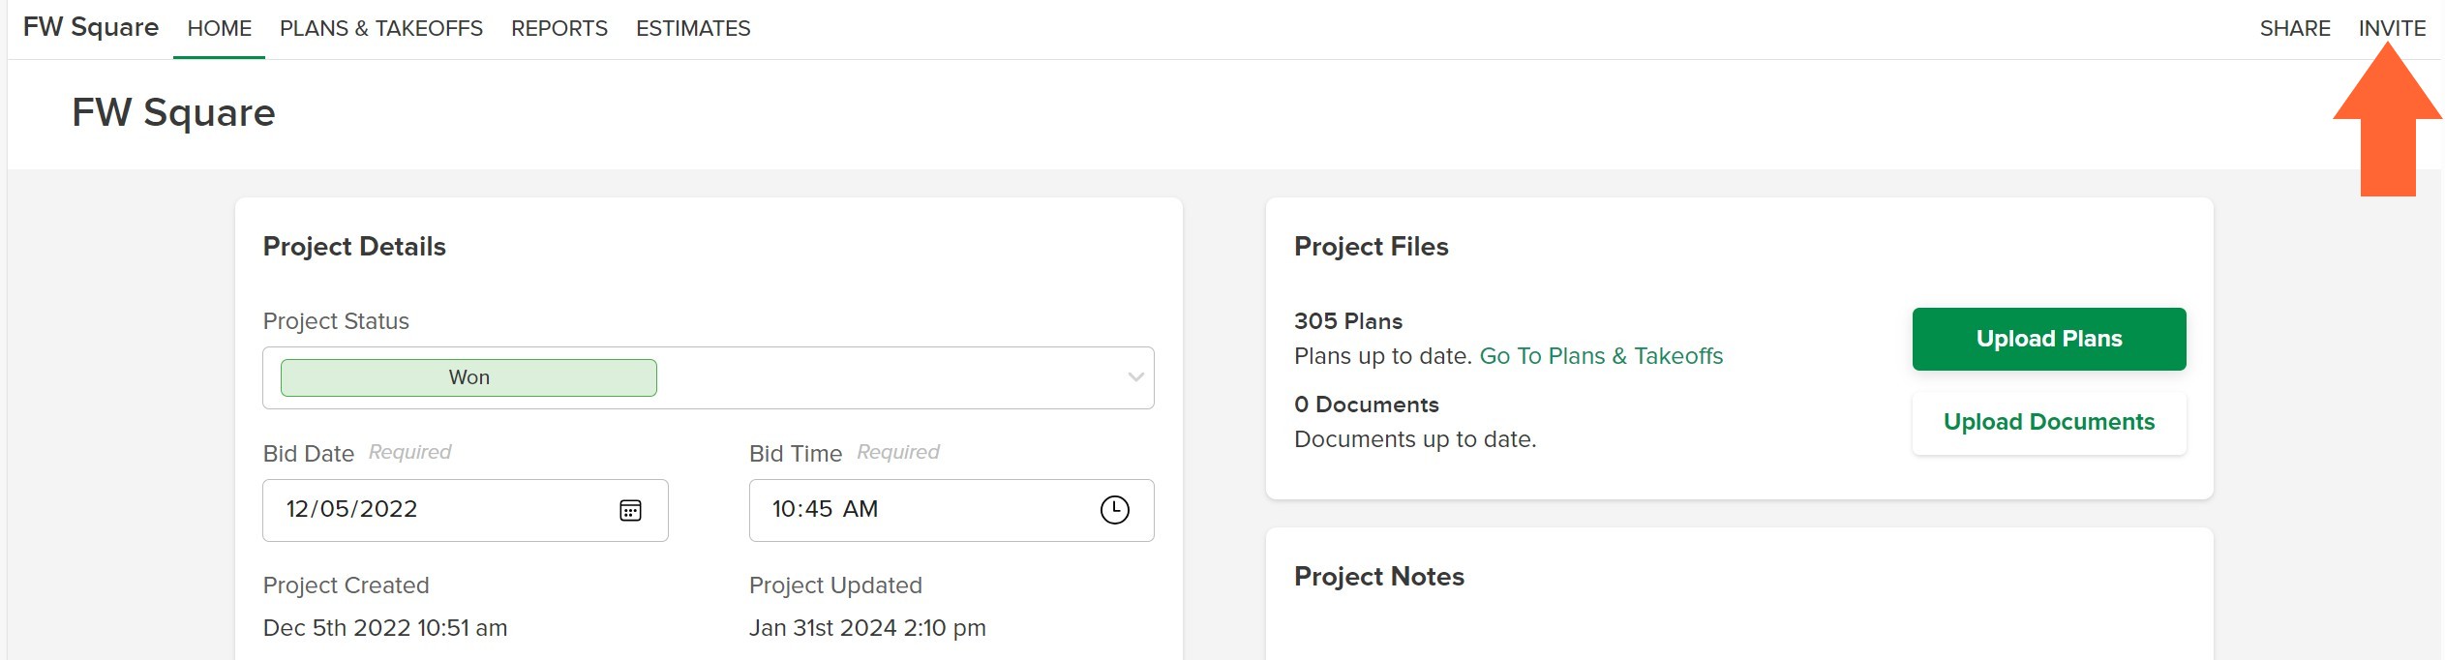The height and width of the screenshot is (660, 2445).
Task: Click the Bid Time field showing 10:45 AM
Action: [951, 510]
